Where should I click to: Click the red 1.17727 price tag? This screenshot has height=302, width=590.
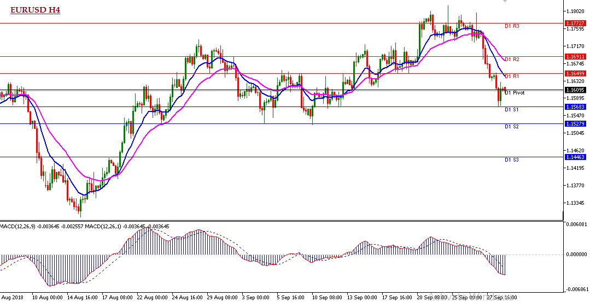pos(576,23)
